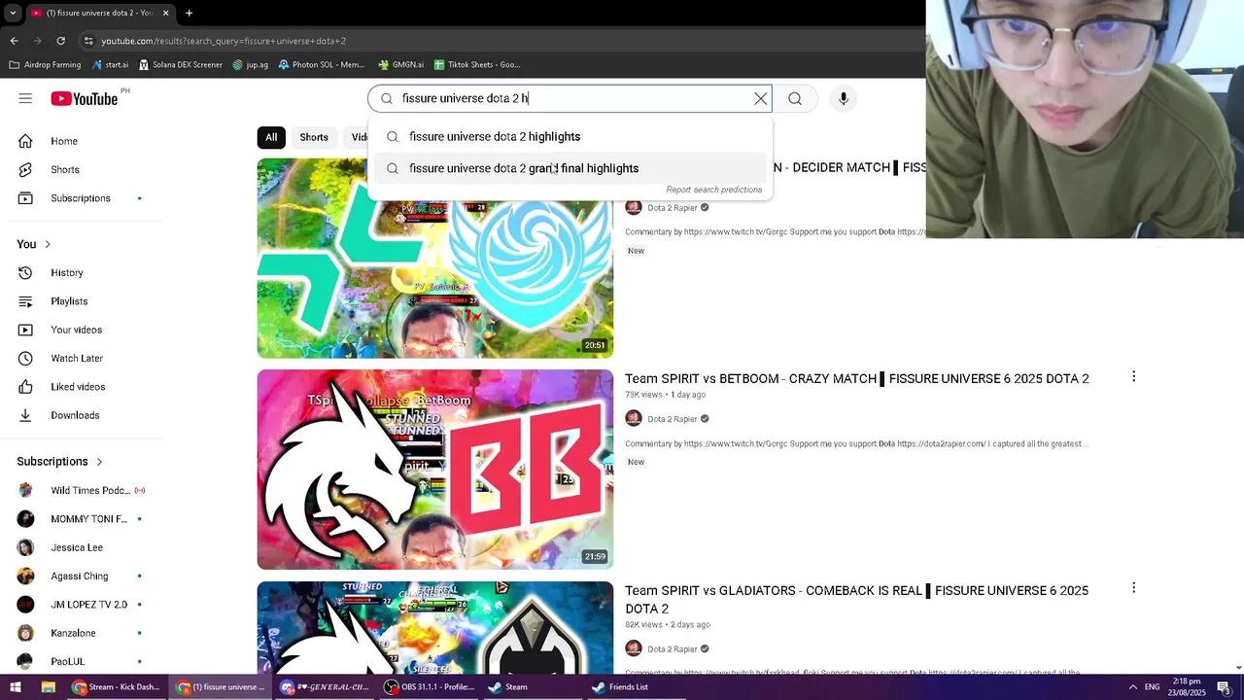Open the YouTube hamburger guide menu
The image size is (1244, 700).
point(25,98)
